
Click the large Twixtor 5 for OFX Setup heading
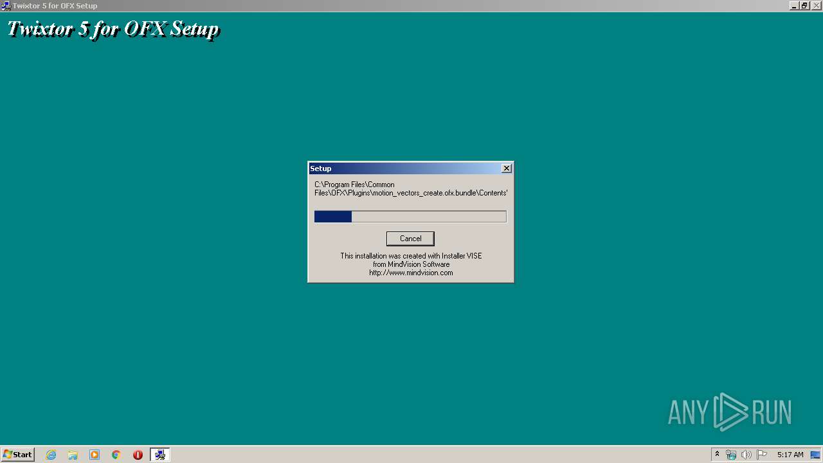pyautogui.click(x=113, y=29)
